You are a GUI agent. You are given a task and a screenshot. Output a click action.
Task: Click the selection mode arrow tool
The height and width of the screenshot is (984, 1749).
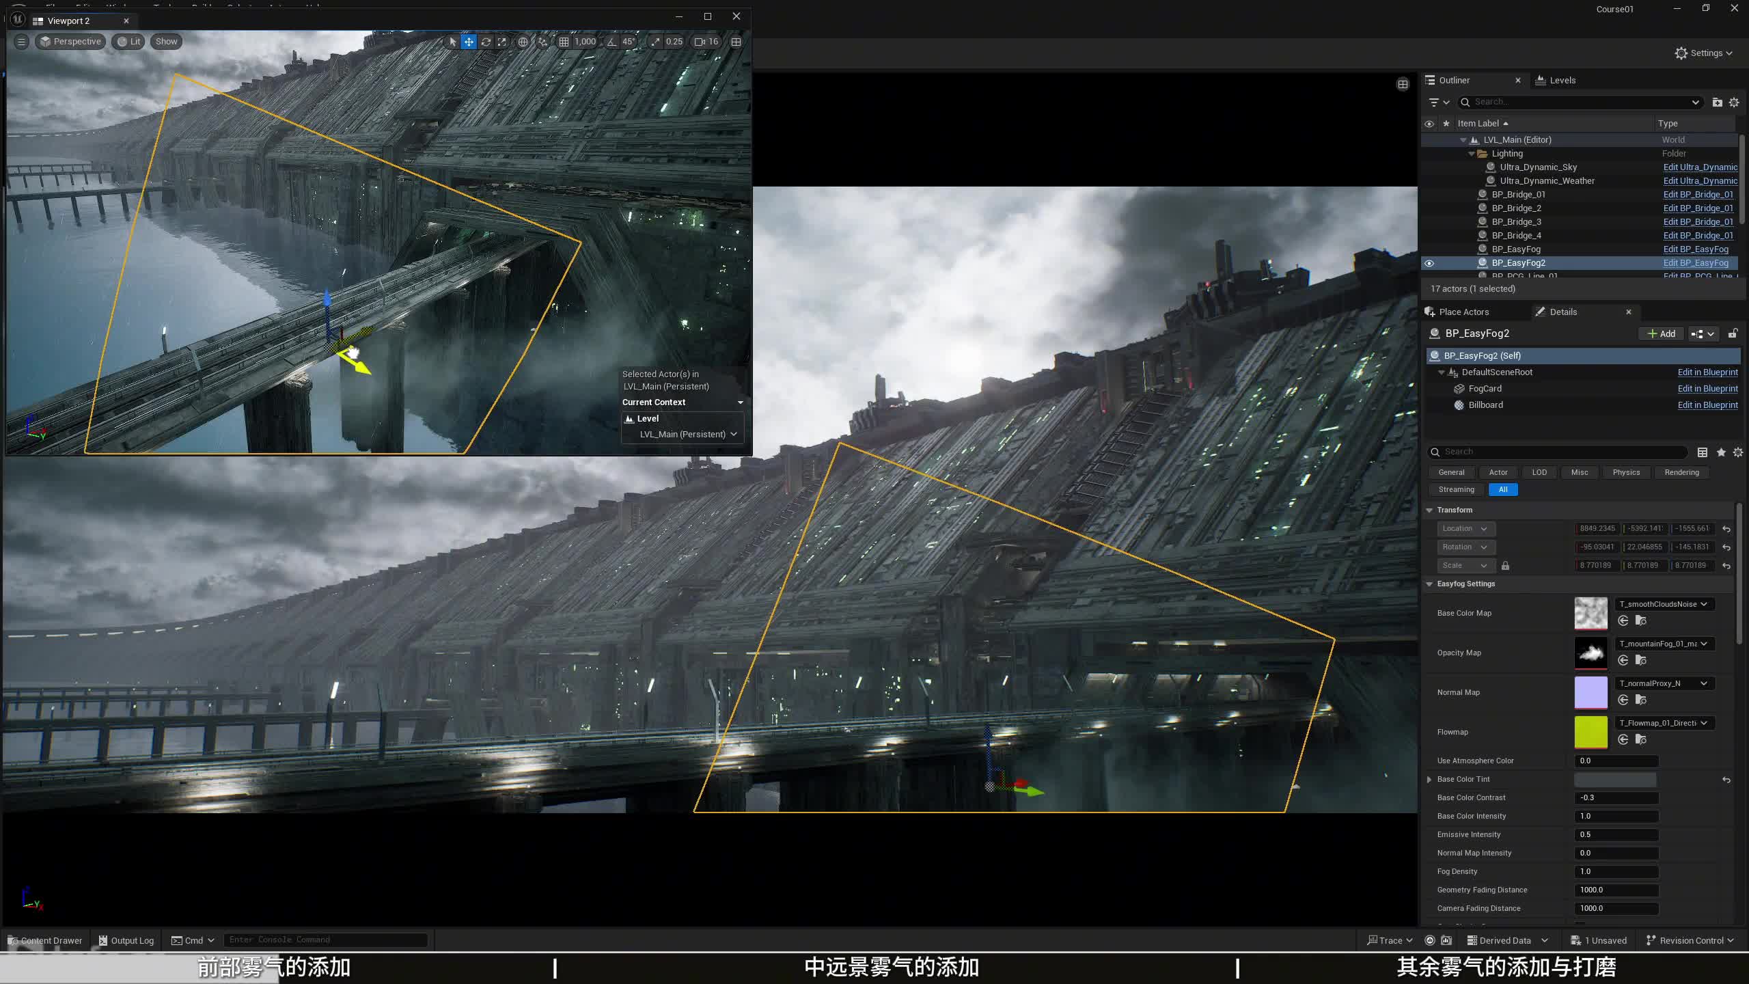point(452,42)
